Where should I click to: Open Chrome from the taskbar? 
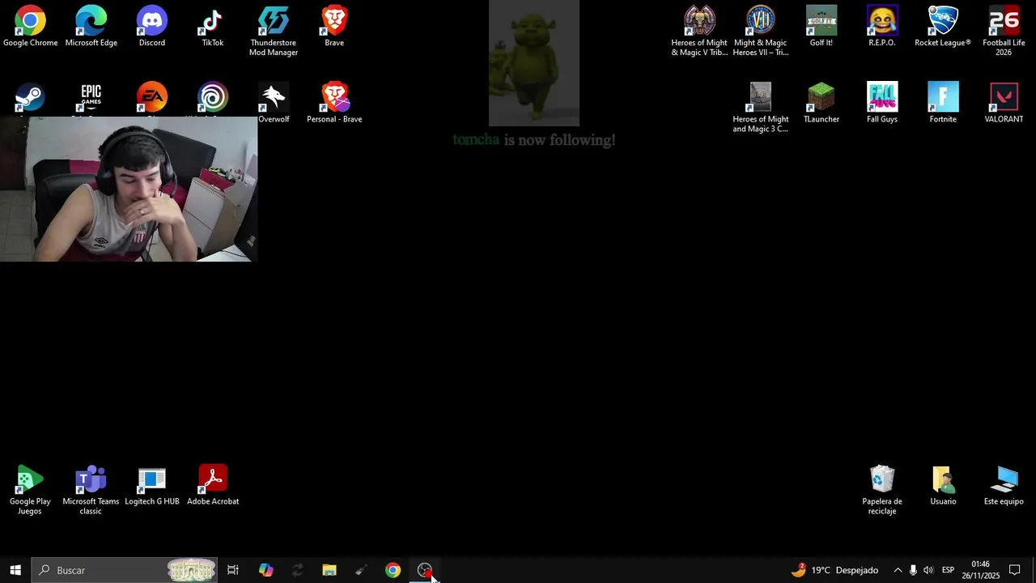(393, 570)
